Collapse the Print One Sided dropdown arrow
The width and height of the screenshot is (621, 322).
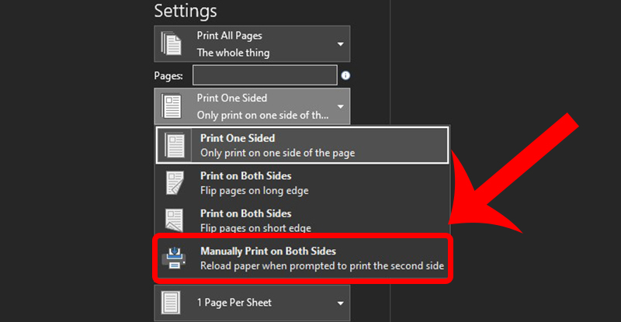click(x=340, y=106)
